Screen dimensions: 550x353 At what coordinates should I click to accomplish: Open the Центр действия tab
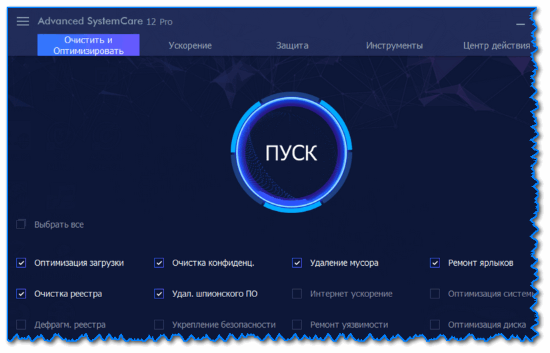point(496,45)
